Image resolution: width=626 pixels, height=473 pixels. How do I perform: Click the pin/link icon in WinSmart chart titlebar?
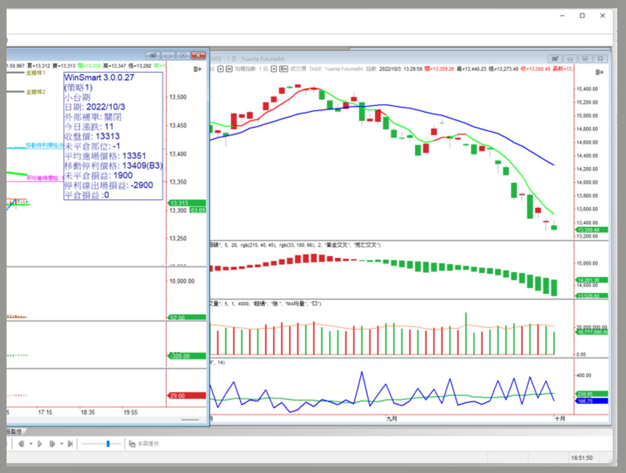point(153,56)
